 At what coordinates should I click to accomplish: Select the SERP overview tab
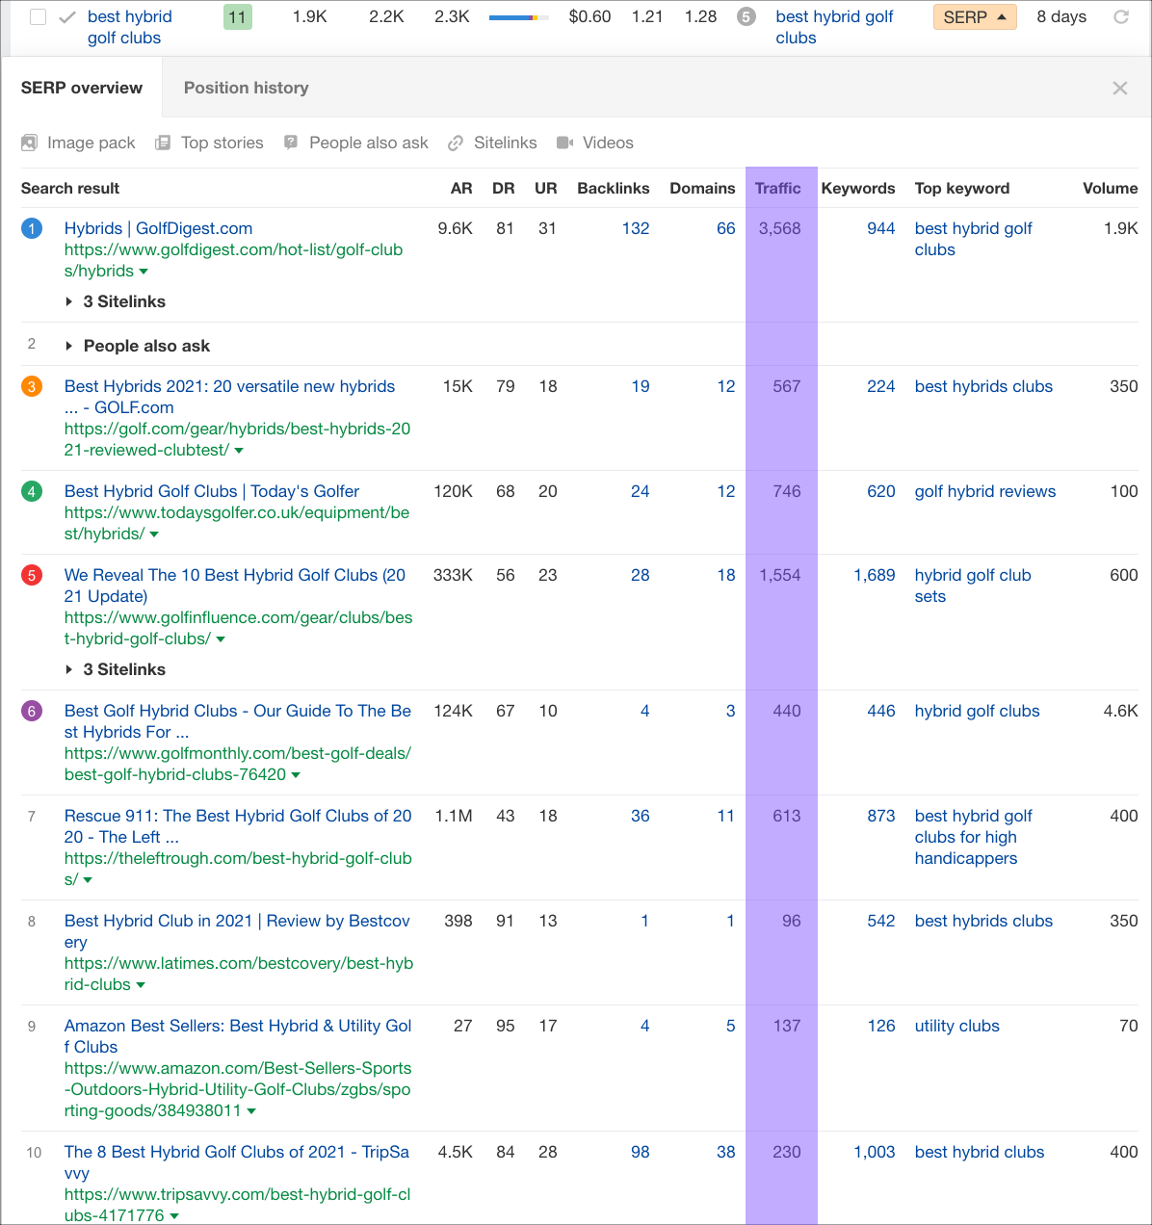click(x=82, y=88)
